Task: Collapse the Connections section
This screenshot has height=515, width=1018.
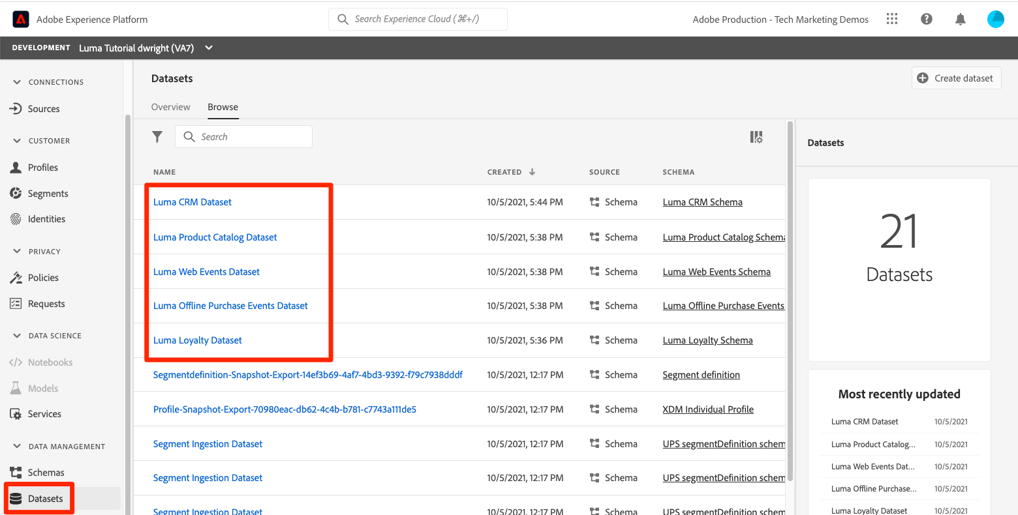Action: coord(17,82)
